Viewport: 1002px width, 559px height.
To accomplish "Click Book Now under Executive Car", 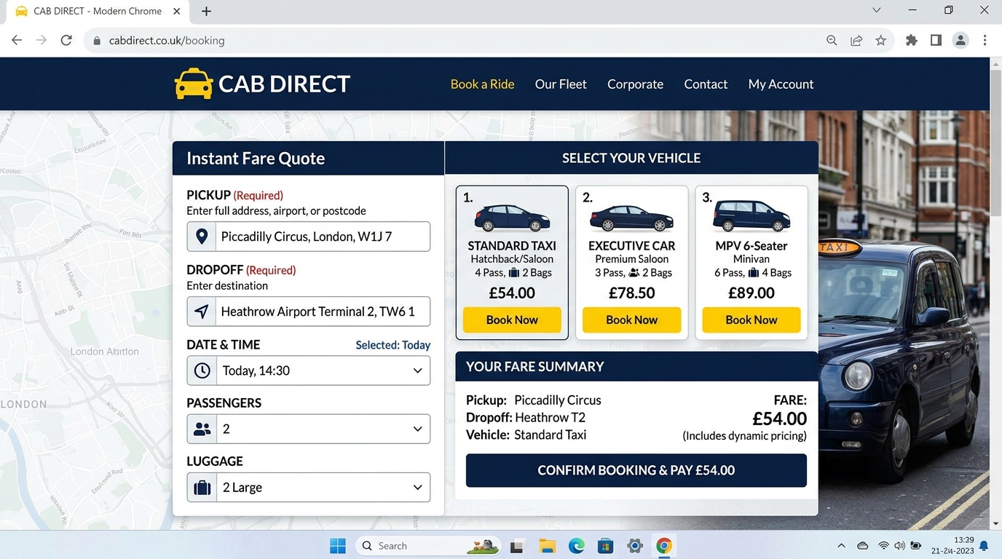I will coord(631,320).
